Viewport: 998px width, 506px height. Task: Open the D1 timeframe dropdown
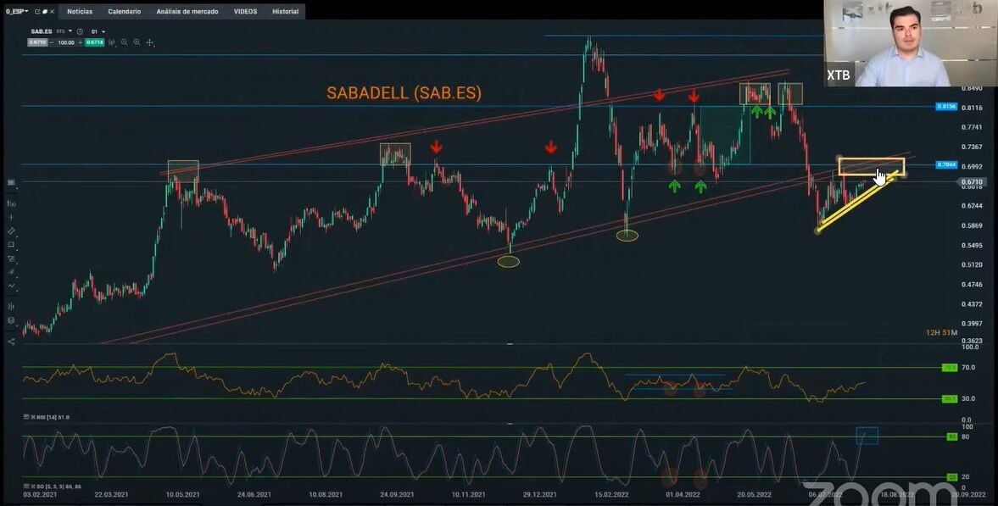(x=98, y=31)
